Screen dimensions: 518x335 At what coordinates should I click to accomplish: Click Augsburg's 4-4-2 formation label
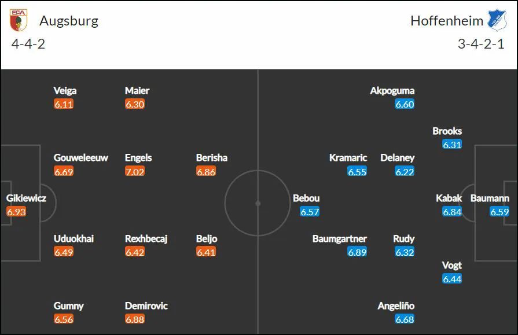28,44
